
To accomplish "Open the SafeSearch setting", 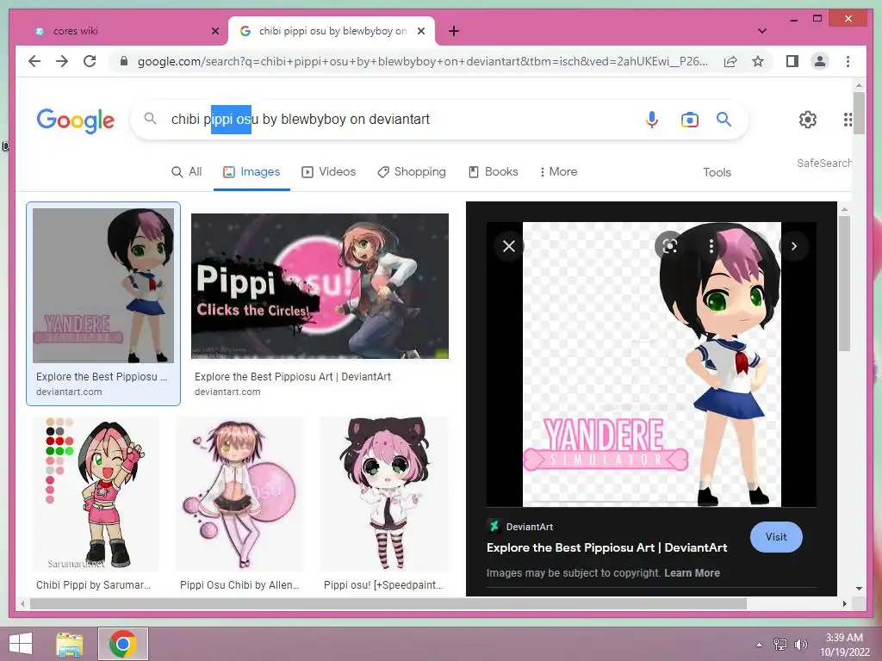I will point(823,163).
